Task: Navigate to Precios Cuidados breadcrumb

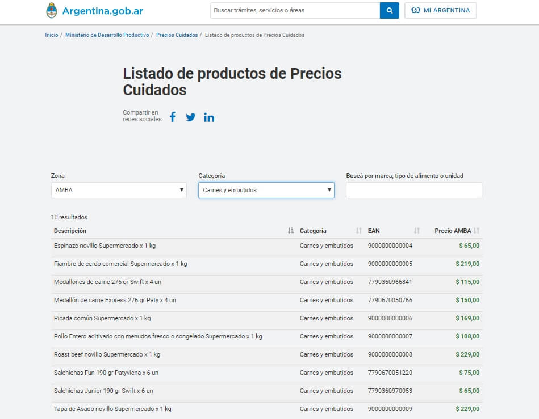Action: click(177, 35)
